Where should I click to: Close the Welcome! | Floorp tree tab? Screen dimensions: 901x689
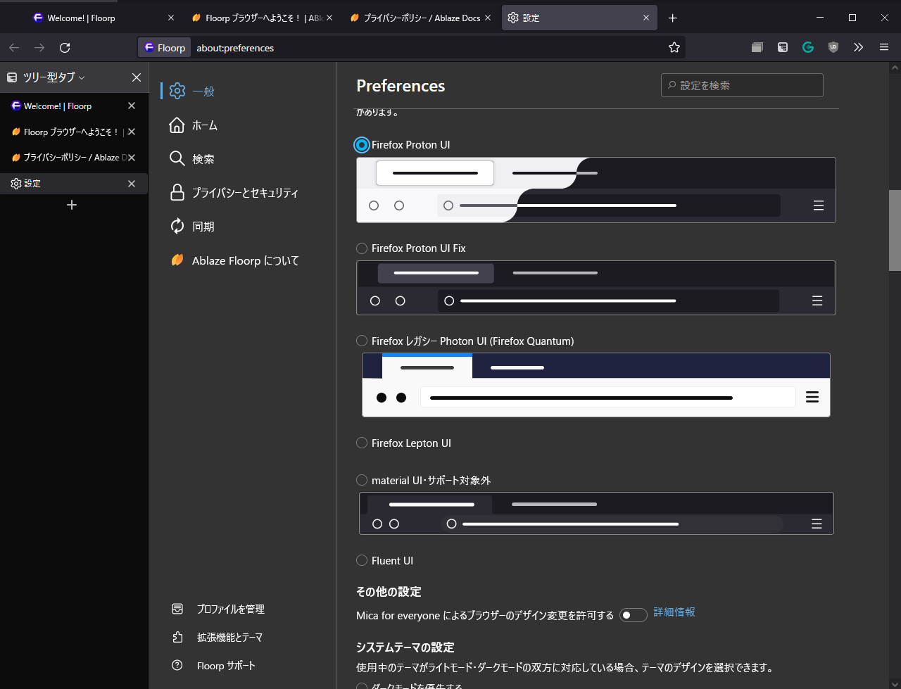coord(132,106)
